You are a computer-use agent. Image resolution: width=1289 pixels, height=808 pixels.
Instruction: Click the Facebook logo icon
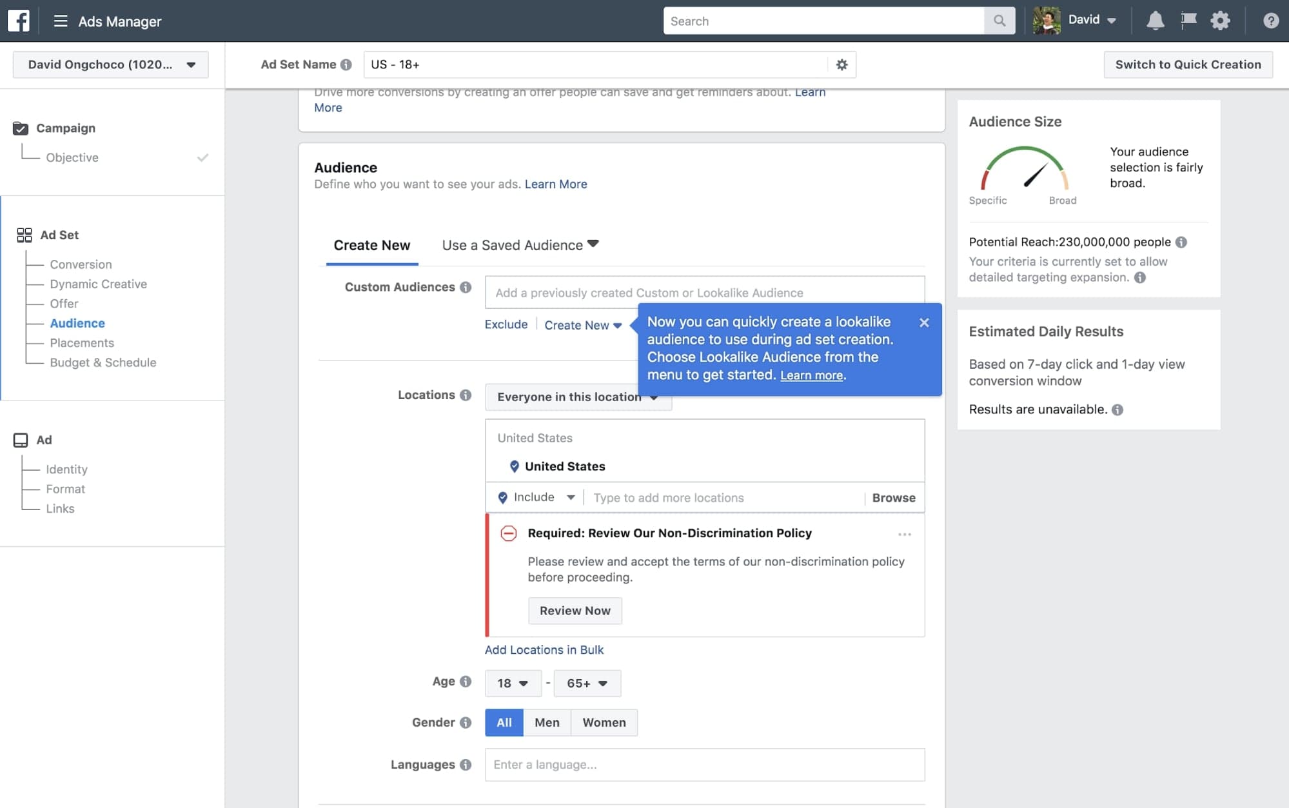point(19,21)
